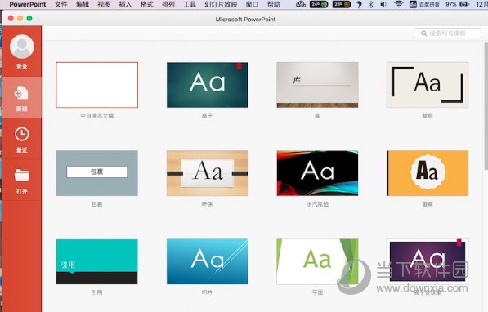Open the 窗口 menu
Screen dimensions: 488x312
point(252,4)
